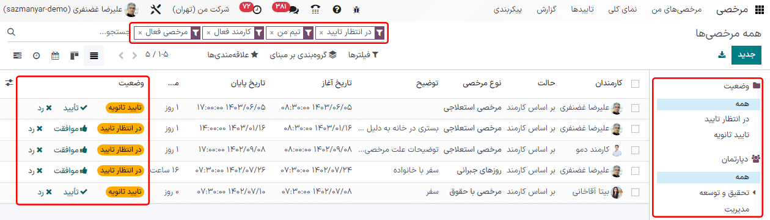Viewport: 770px width, 220px height.
Task: Click موافقت in روزهای جبرانی row
Action: tap(71, 170)
